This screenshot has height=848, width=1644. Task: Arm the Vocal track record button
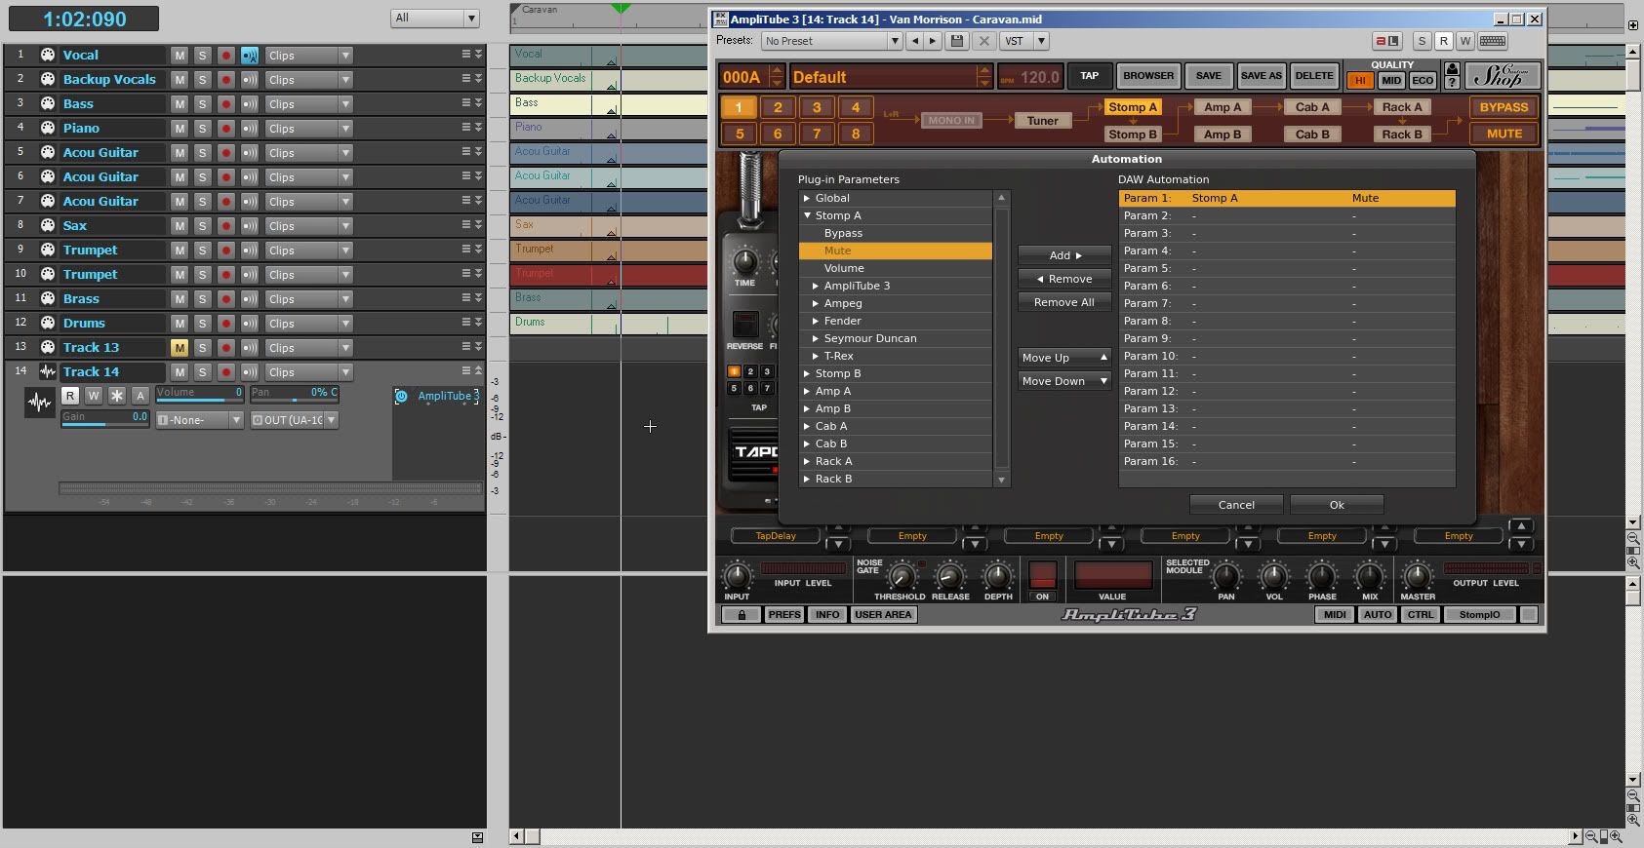pos(226,56)
